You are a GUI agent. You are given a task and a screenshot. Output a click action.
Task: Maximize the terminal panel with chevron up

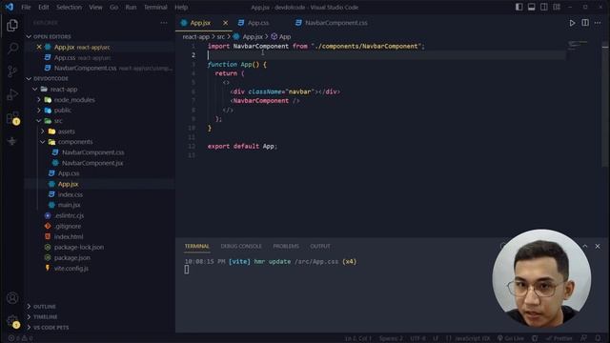[584, 246]
